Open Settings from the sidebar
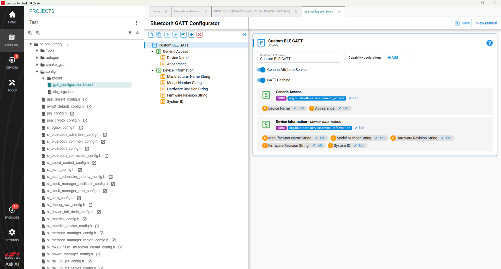The image size is (501, 269). pyautogui.click(x=12, y=235)
